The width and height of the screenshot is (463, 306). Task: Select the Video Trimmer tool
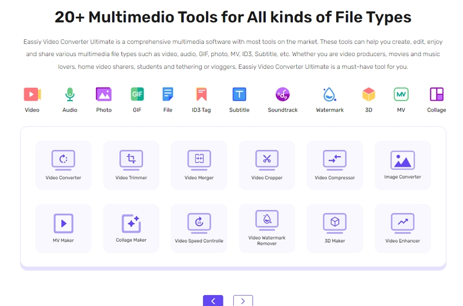point(131,165)
